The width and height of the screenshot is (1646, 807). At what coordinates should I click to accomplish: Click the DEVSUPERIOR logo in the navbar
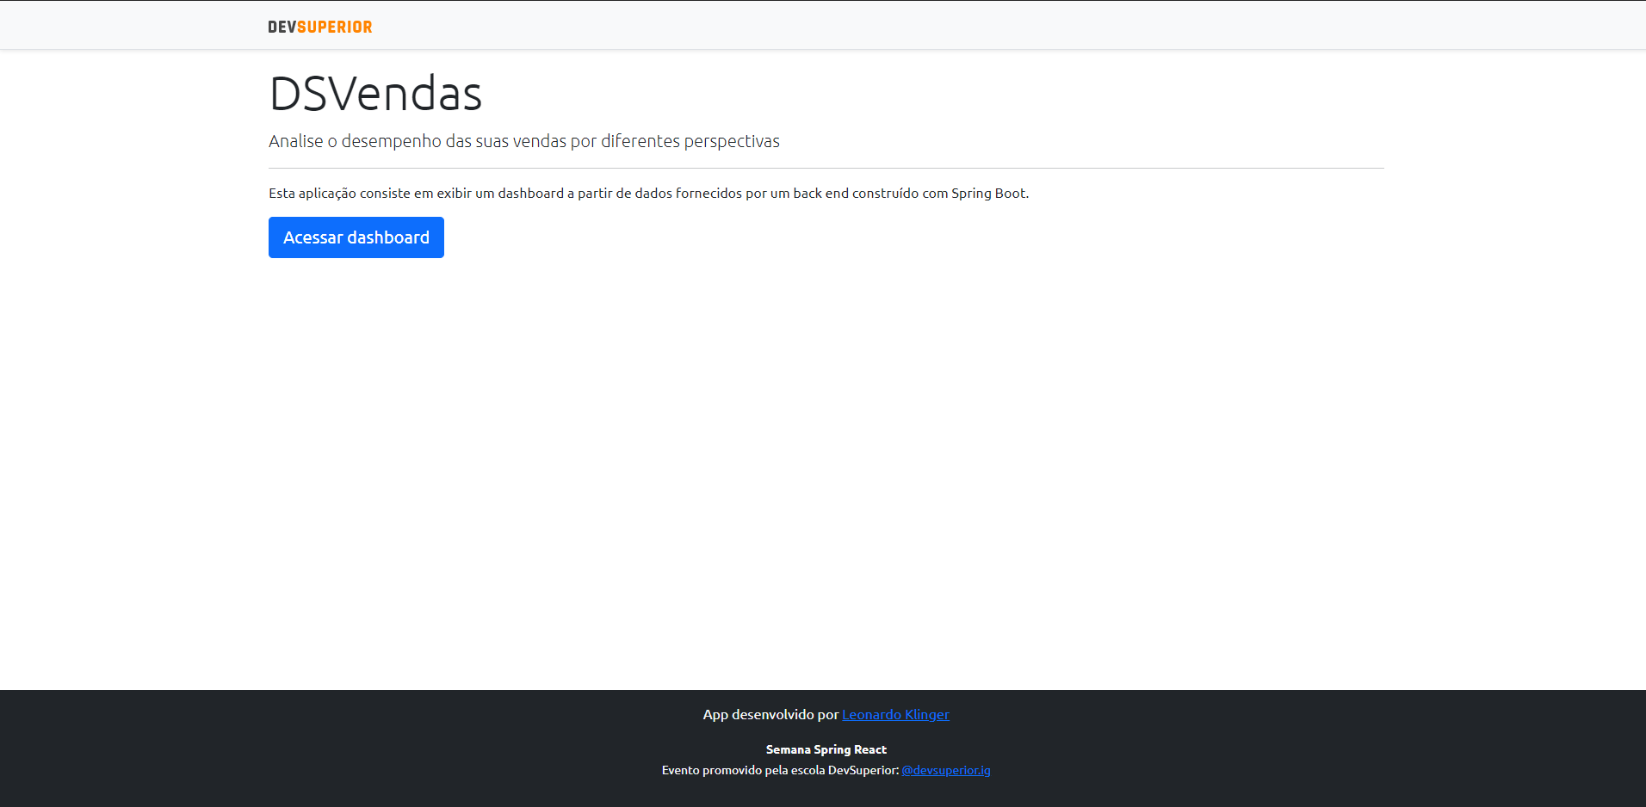point(319,26)
